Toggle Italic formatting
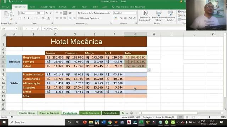The image size is (227, 127). click(24, 18)
